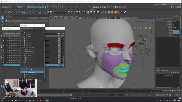182x102 pixels.
Task: Click the Lasso select tool in toolbox
Action: 2,22
